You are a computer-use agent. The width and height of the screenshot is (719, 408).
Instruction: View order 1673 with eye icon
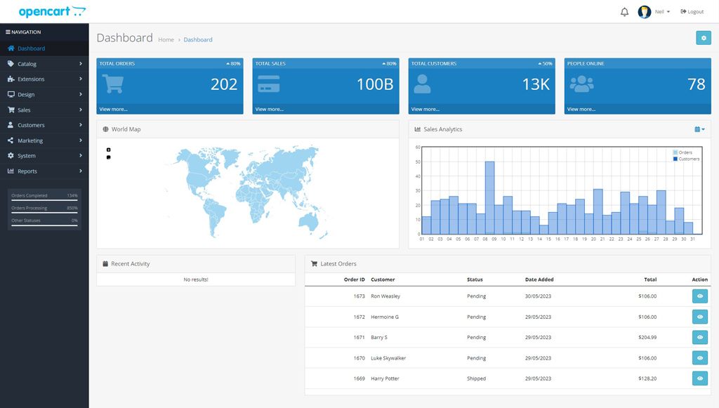pos(699,296)
